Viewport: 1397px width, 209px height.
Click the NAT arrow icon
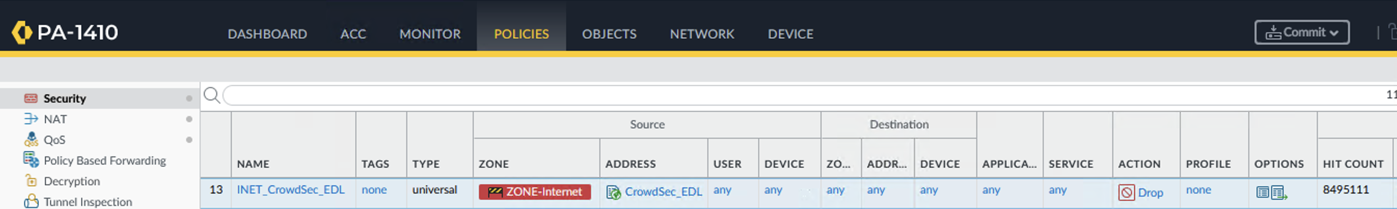click(31, 119)
